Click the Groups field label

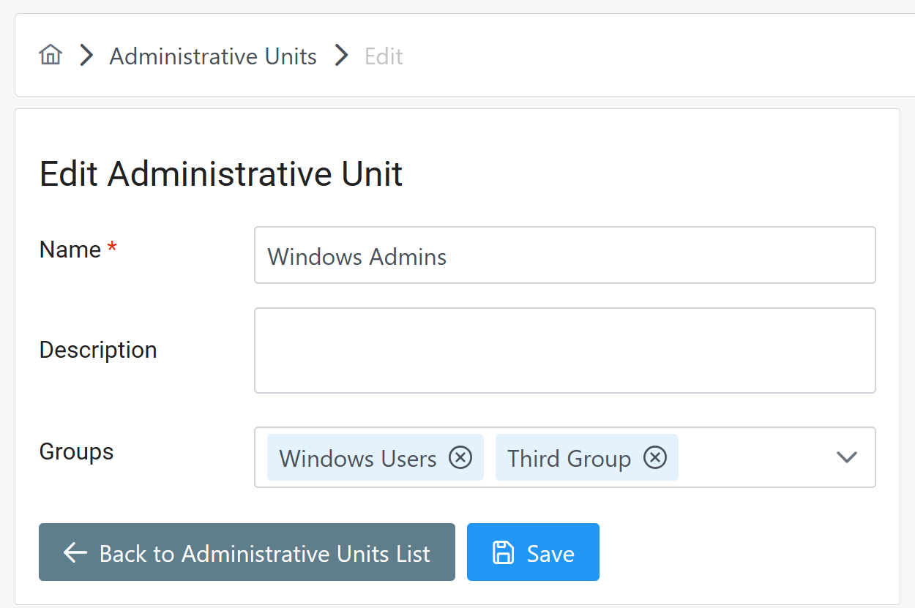click(x=76, y=451)
